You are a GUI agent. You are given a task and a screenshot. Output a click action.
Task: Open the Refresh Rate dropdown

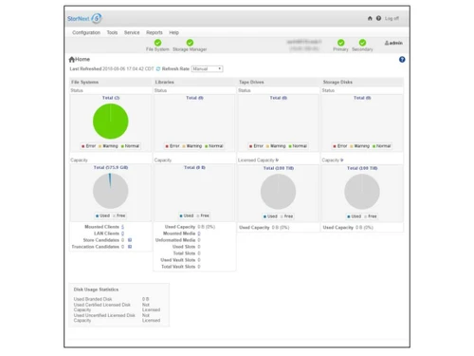[x=207, y=68]
